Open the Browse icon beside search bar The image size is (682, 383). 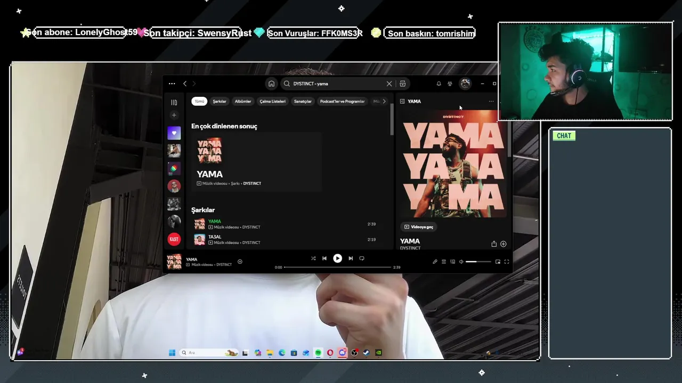pos(403,84)
